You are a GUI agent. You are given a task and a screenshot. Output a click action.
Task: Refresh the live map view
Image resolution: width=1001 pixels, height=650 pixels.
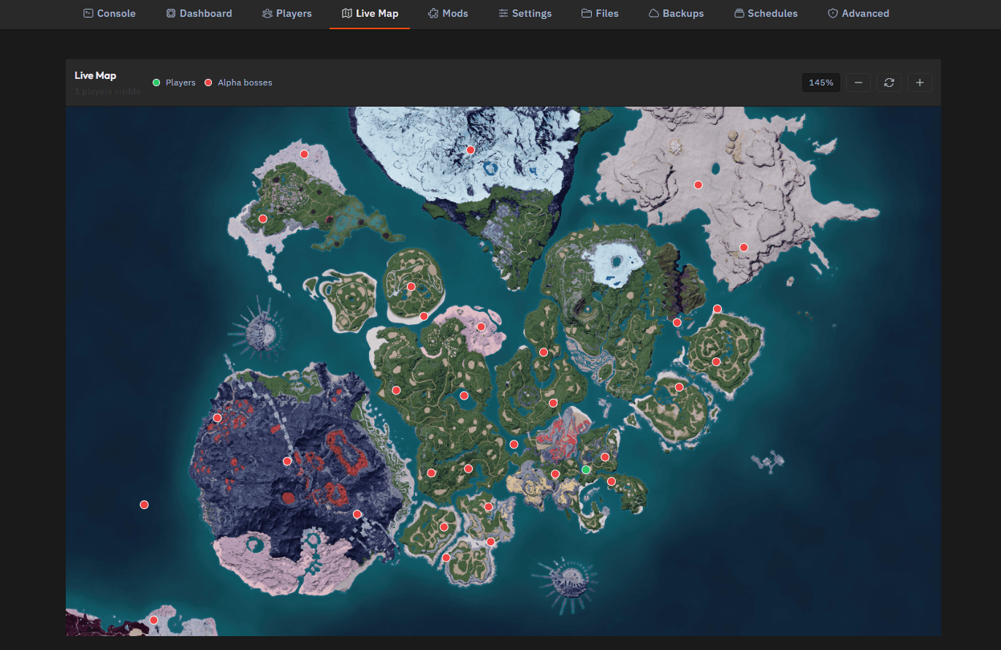coord(888,83)
